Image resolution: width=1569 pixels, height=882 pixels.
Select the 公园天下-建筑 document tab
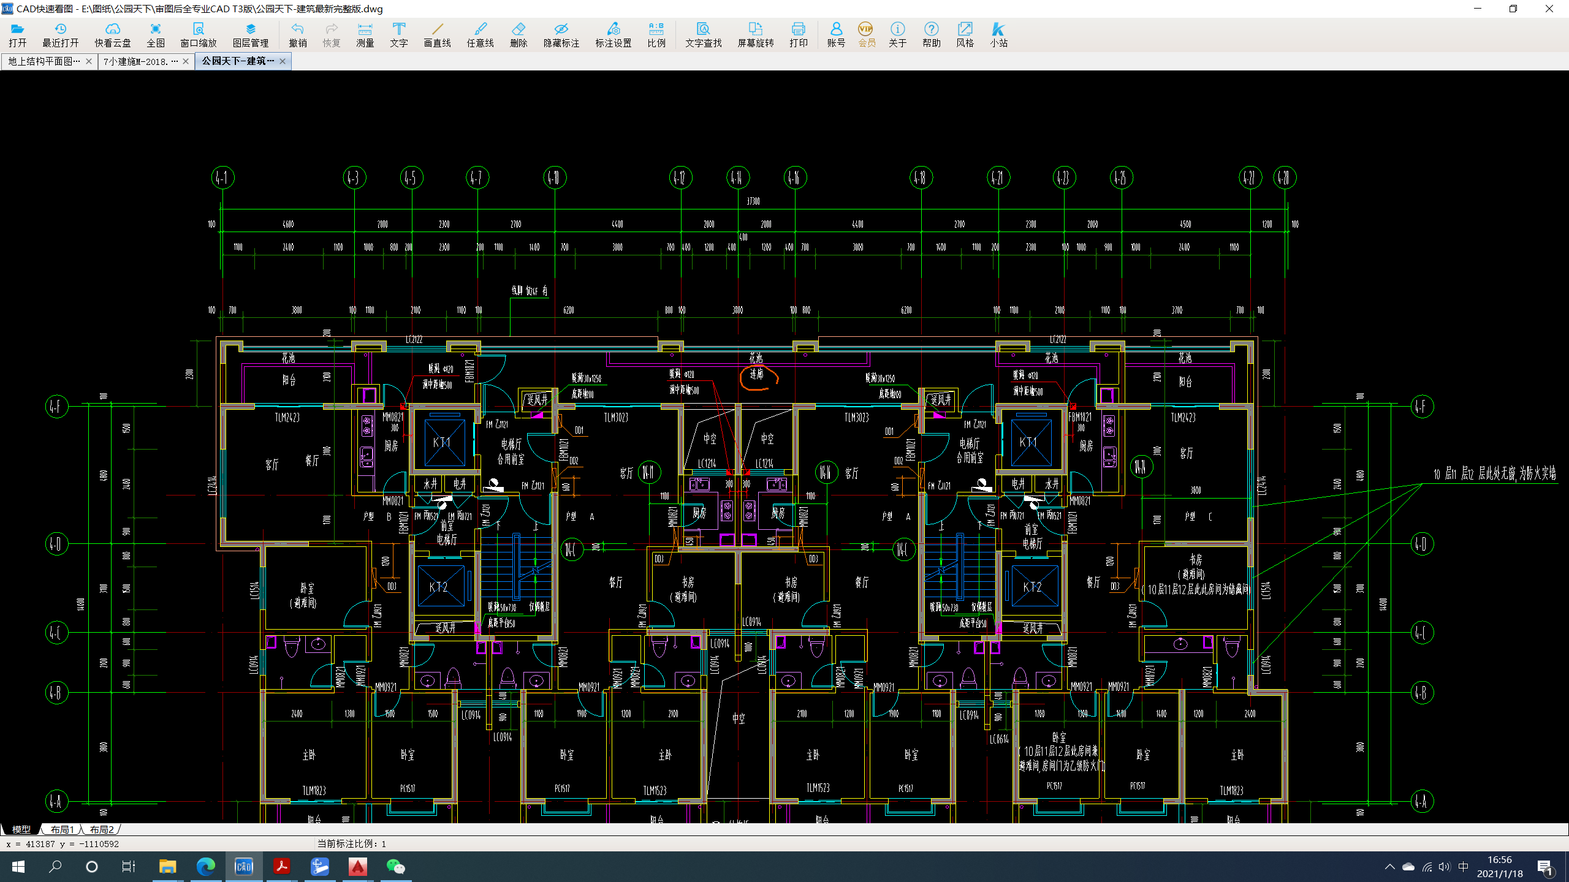coord(238,61)
